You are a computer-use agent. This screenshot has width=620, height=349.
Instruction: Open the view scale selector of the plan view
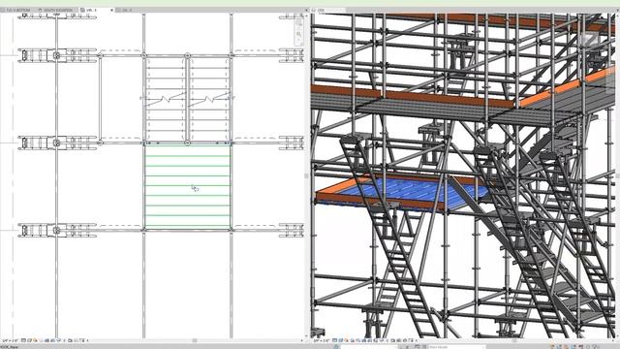11,340
